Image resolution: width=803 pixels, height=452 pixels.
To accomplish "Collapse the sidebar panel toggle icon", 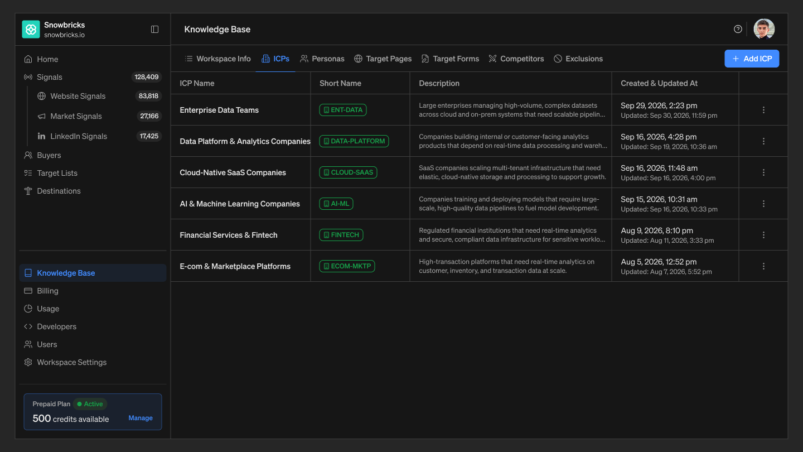I will point(155,30).
